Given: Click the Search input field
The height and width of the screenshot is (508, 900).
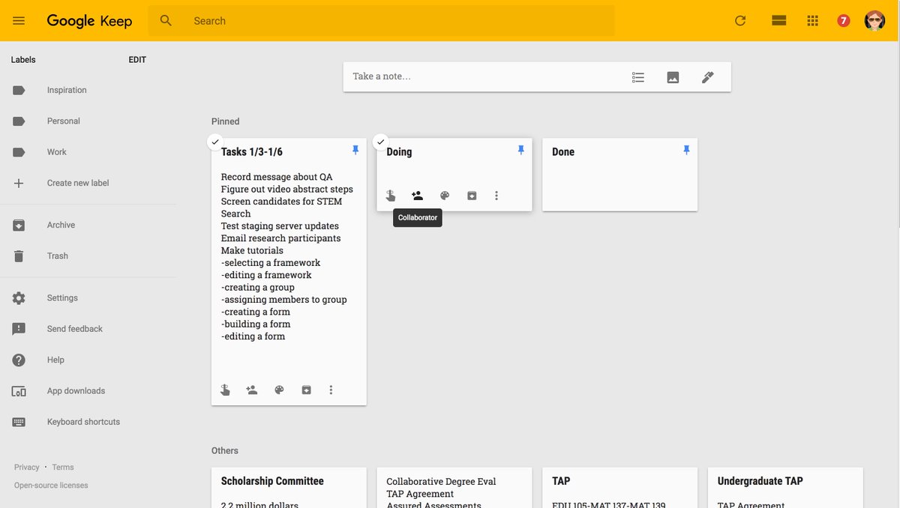Looking at the screenshot, I should point(381,21).
